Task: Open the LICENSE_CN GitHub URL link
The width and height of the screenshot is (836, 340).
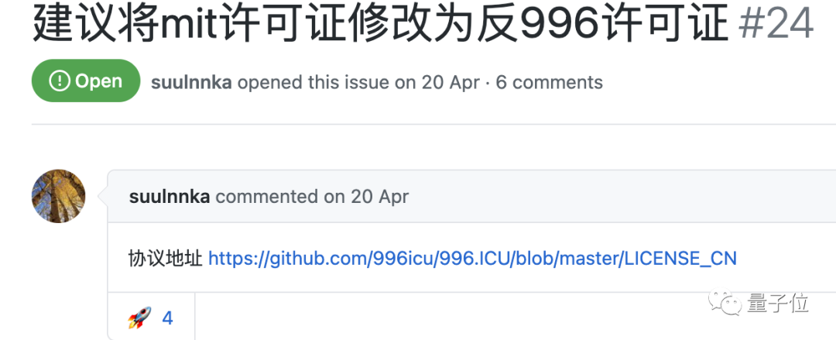Action: pos(472,259)
